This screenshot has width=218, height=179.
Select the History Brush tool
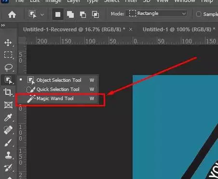8,167
